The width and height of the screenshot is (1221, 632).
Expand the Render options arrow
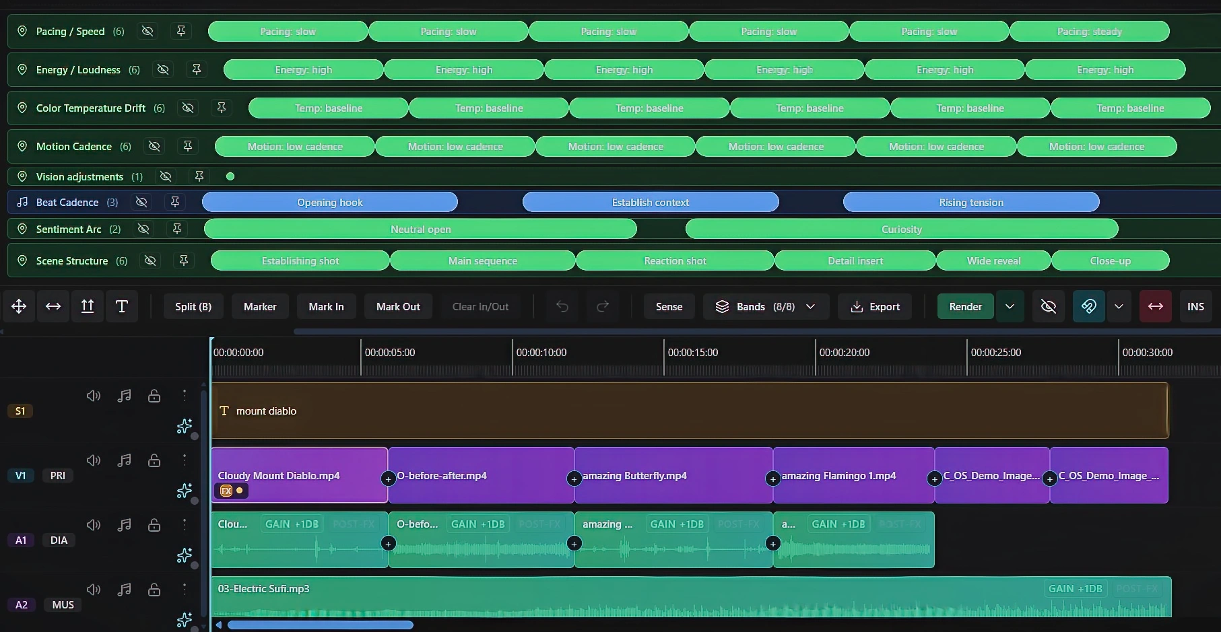[1010, 307]
